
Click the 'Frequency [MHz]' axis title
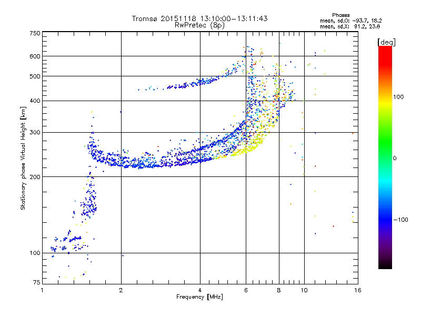click(x=199, y=297)
